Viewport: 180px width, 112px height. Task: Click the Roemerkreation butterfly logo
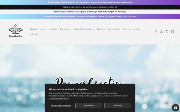click(16, 31)
